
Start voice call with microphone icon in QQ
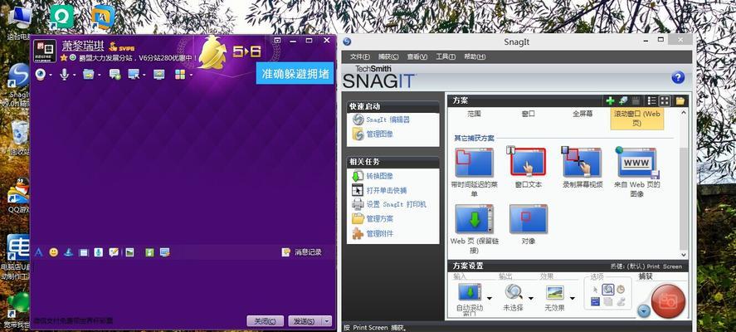pyautogui.click(x=64, y=74)
